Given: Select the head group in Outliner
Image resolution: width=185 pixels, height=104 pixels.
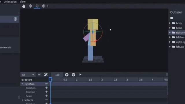Looking at the screenshot, I should (x=179, y=28).
